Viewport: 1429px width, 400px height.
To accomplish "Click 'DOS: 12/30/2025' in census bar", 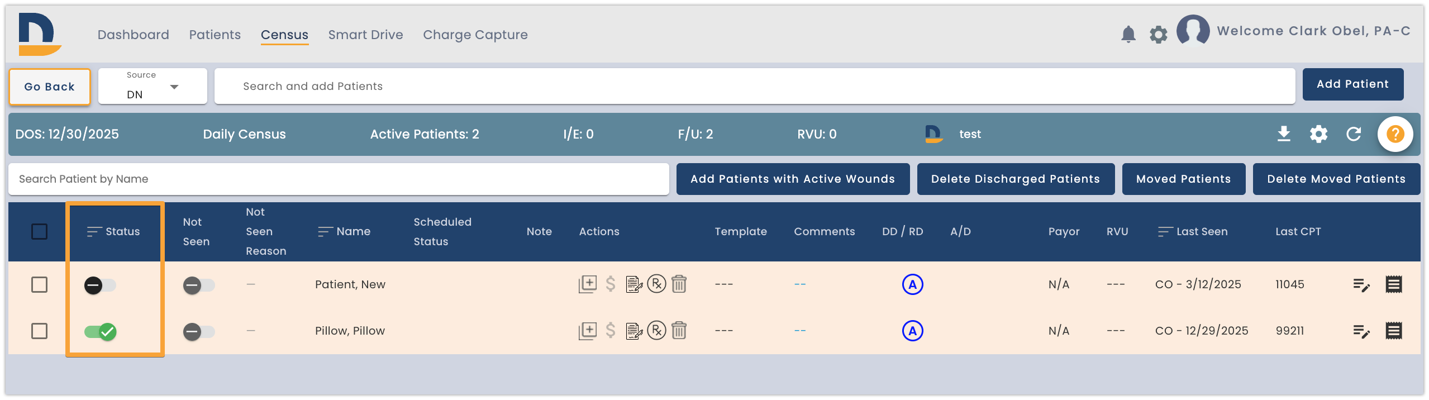I will [x=67, y=134].
